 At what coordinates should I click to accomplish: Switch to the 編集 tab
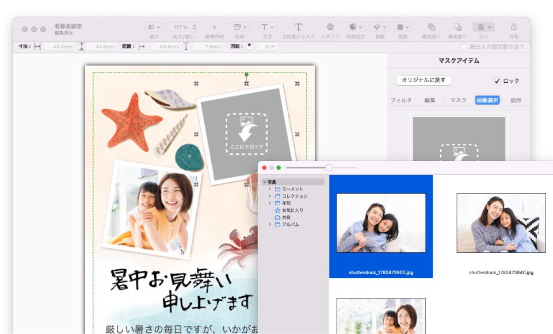coord(429,100)
